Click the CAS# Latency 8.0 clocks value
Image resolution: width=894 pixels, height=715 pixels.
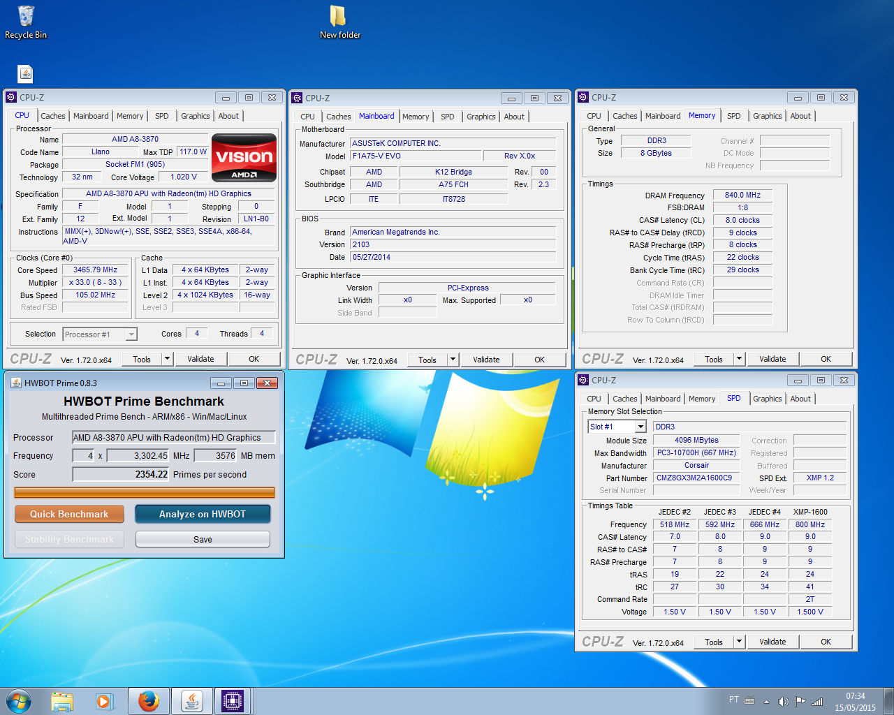(742, 220)
